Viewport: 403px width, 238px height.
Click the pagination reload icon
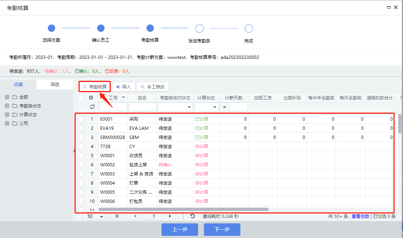pos(192,216)
